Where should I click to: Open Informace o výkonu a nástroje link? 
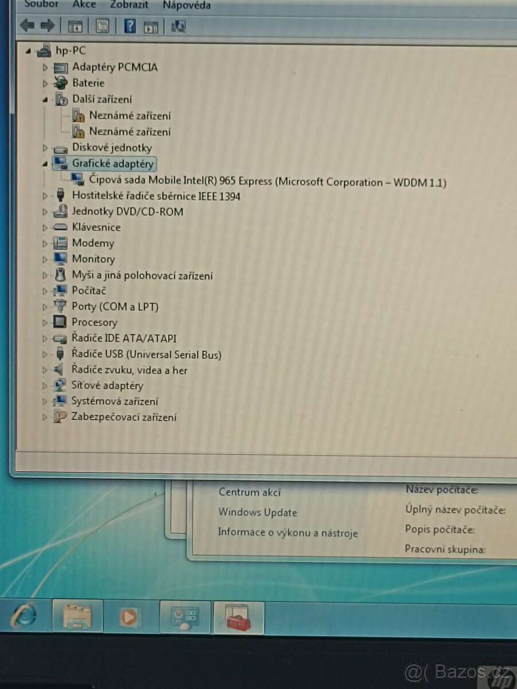(287, 533)
